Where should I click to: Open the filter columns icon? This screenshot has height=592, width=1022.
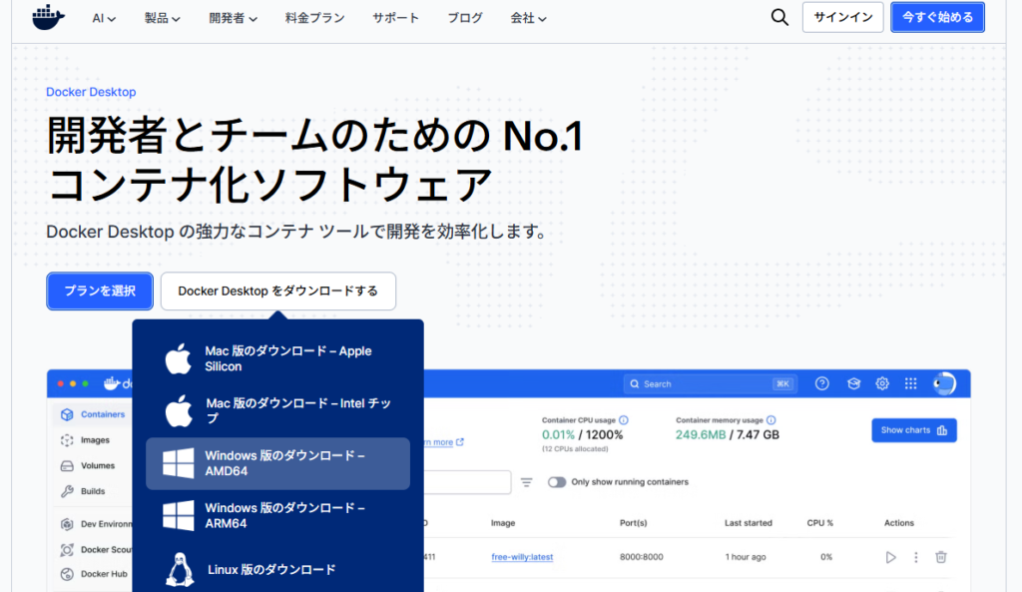[x=527, y=482]
